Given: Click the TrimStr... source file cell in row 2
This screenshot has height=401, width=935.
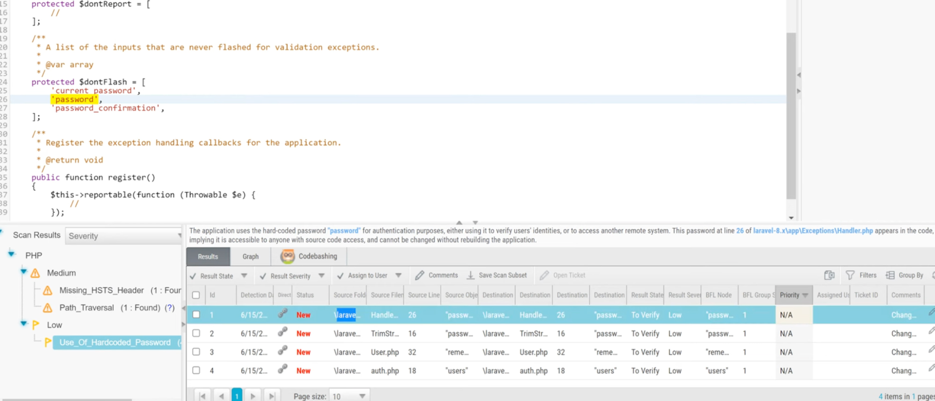Looking at the screenshot, I should click(x=385, y=334).
